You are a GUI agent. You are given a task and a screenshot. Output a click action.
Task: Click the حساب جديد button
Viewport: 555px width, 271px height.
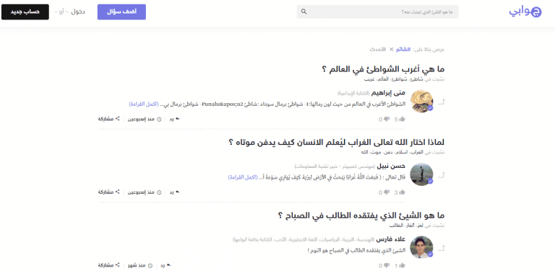tap(25, 12)
